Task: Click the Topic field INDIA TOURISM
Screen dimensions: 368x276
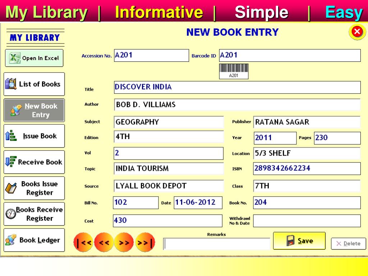Action: click(x=169, y=169)
